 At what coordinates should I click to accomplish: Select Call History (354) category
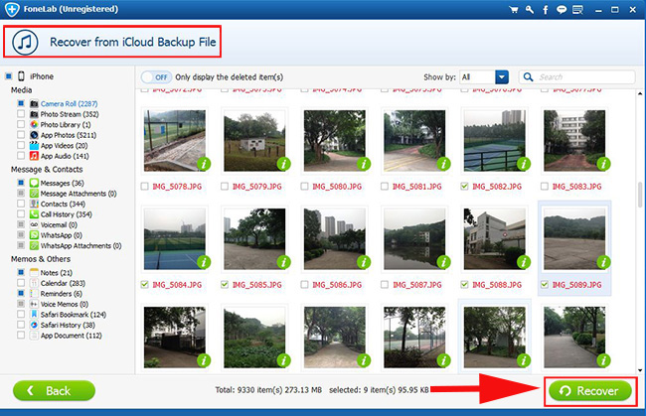[x=67, y=214]
